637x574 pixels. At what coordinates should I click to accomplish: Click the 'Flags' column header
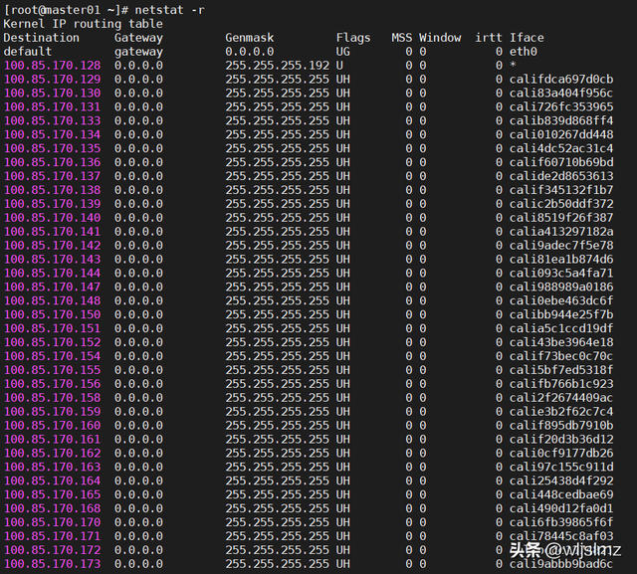tap(353, 38)
